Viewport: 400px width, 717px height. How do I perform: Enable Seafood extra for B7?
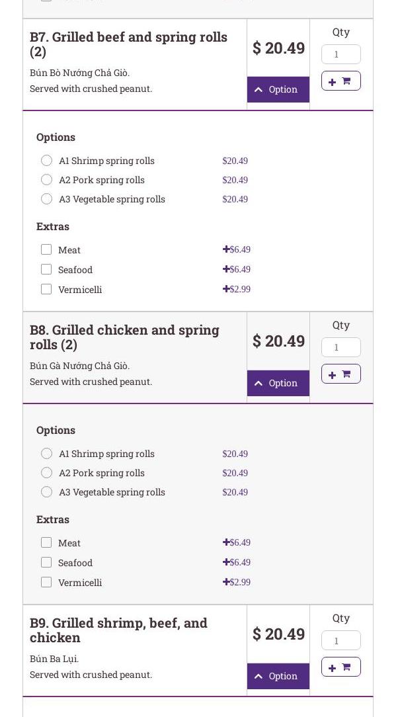46,269
